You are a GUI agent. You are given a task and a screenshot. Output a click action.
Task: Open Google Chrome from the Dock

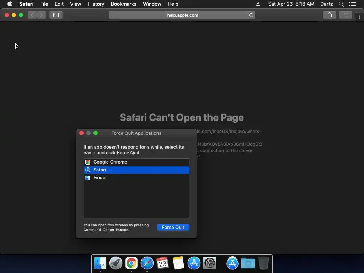[132, 263]
